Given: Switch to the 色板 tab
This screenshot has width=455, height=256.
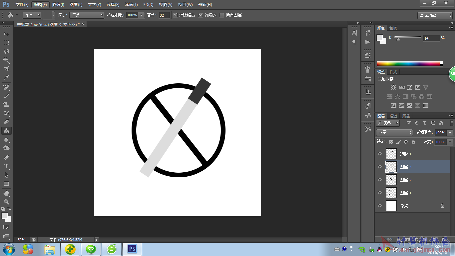Looking at the screenshot, I should click(393, 28).
